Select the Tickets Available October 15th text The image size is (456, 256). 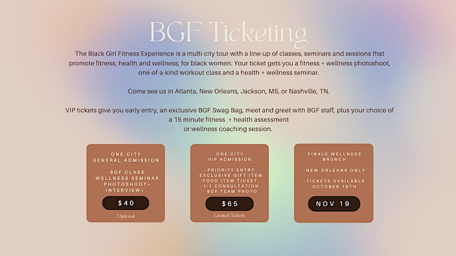click(x=333, y=184)
